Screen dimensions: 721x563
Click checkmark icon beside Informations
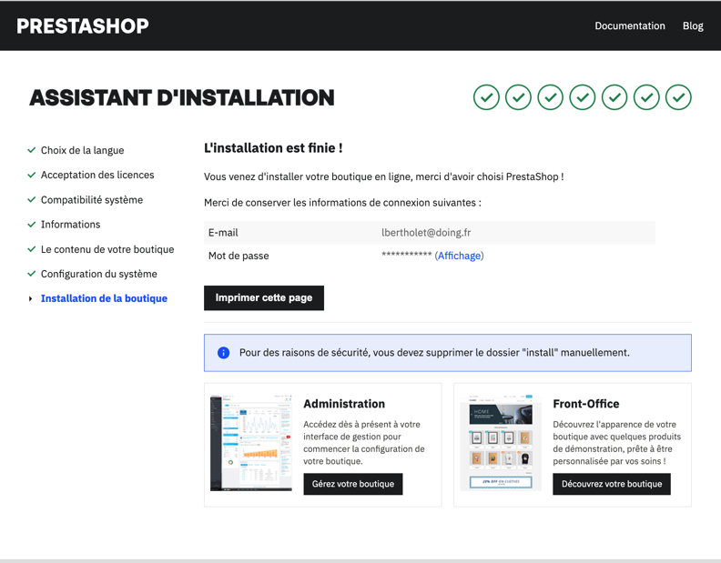(x=32, y=225)
